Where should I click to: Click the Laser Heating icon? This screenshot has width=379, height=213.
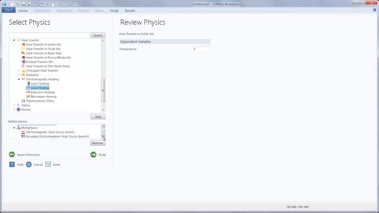(x=28, y=83)
